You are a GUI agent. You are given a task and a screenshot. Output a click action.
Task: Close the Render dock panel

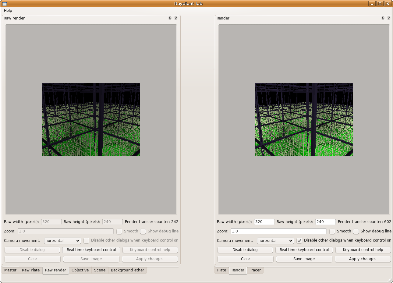pos(388,18)
